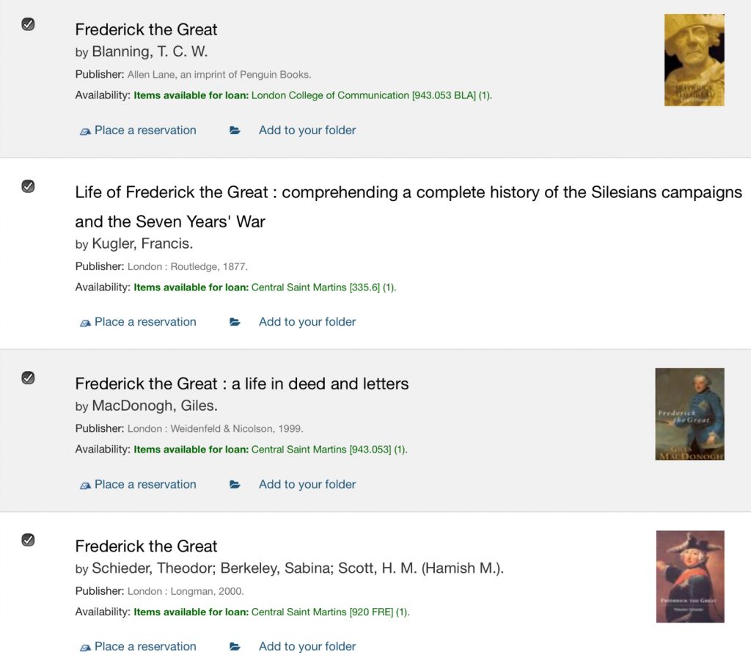Click reservation icon under Kugler's book
Image resolution: width=751 pixels, height=663 pixels.
tap(85, 323)
